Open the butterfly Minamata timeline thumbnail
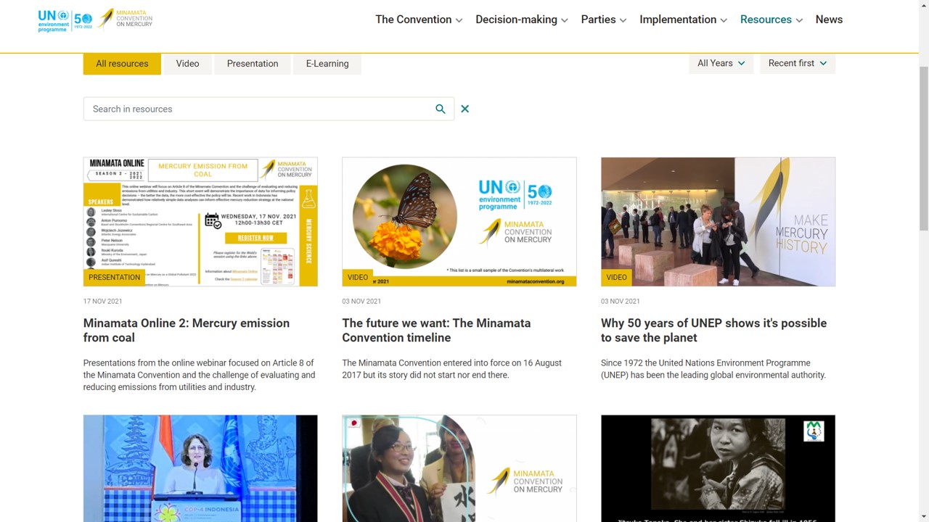The height and width of the screenshot is (522, 929). [459, 222]
